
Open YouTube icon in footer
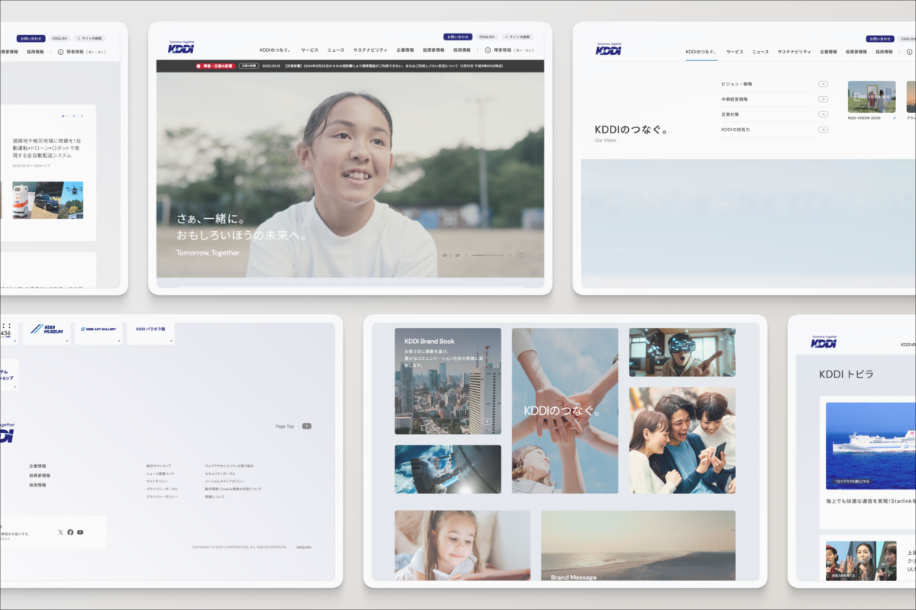[x=80, y=532]
